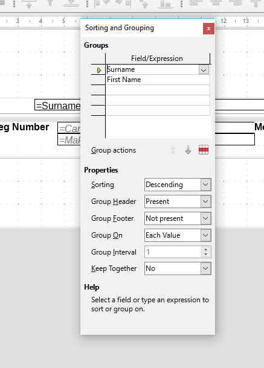Click the Surname field expression cell
Screen dimensions: 264x368
[153, 69]
